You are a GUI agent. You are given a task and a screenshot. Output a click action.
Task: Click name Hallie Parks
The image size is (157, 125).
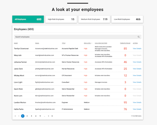click(x=19, y=109)
